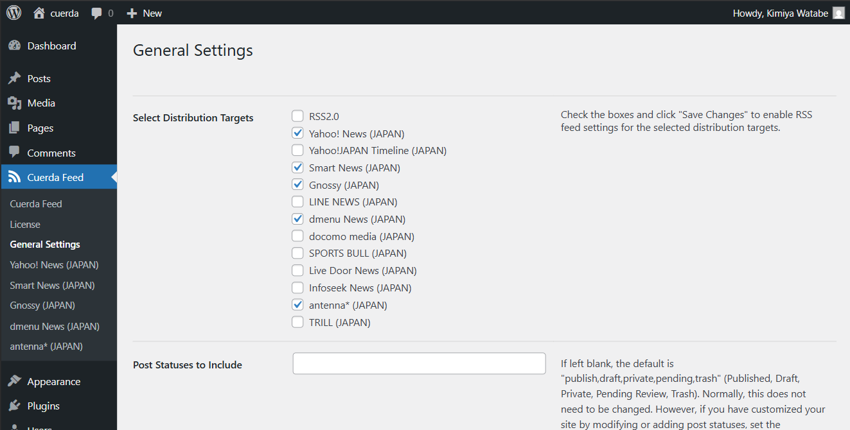The image size is (850, 430).
Task: Enable the RSS2.0 distribution checkbox
Action: click(297, 116)
